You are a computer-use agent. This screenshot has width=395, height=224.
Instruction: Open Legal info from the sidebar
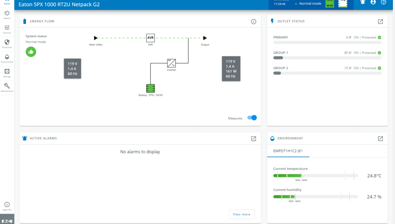[7, 206]
